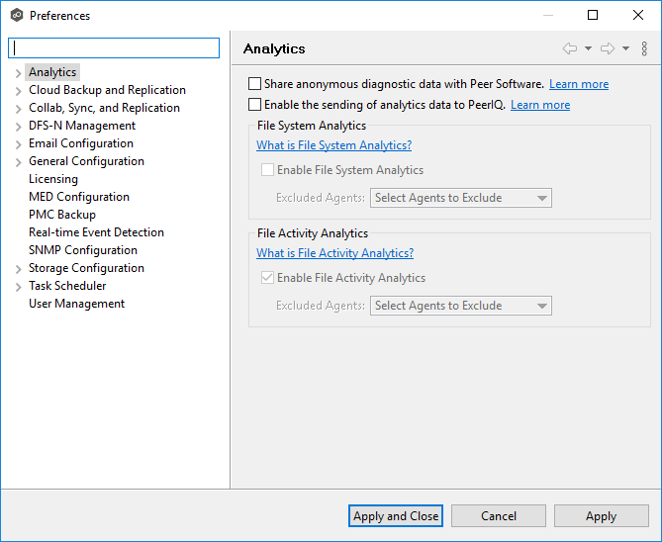Select Licensing in the preferences tree
This screenshot has width=662, height=542.
pos(53,179)
